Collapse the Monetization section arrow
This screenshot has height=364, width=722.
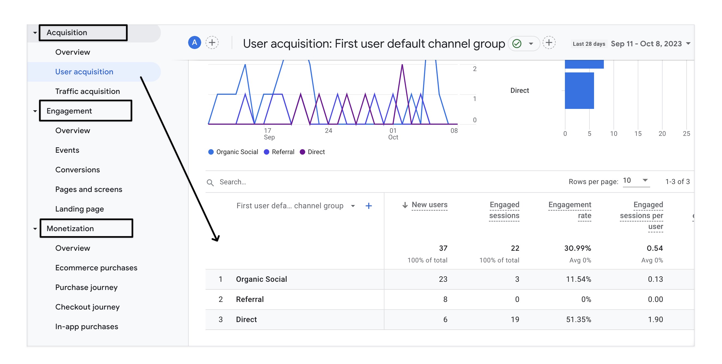coord(35,229)
